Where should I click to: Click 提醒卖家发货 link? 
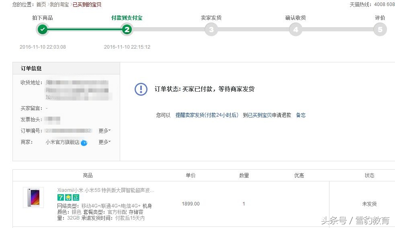point(207,115)
